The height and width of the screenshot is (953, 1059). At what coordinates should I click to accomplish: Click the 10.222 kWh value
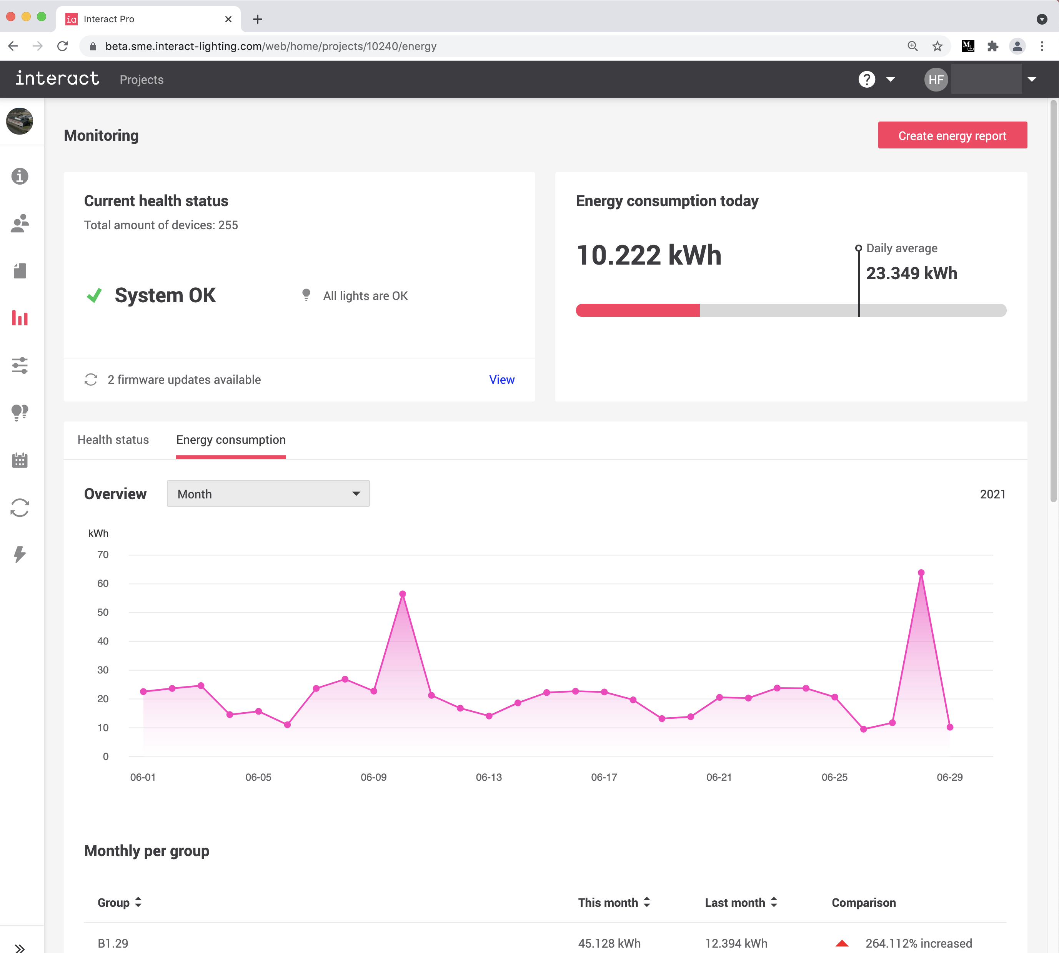point(649,255)
